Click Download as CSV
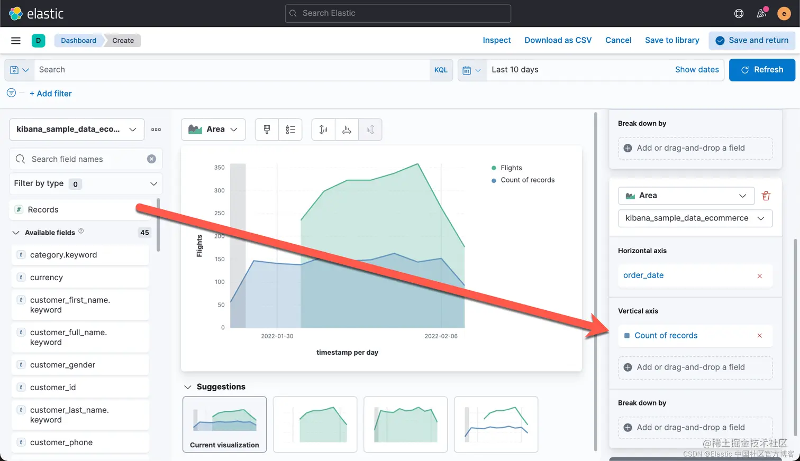Screen dimensions: 800x461 558,40
